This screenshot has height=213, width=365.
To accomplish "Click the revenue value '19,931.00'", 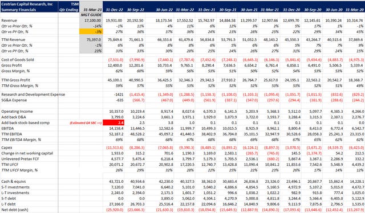I will point(114,21).
